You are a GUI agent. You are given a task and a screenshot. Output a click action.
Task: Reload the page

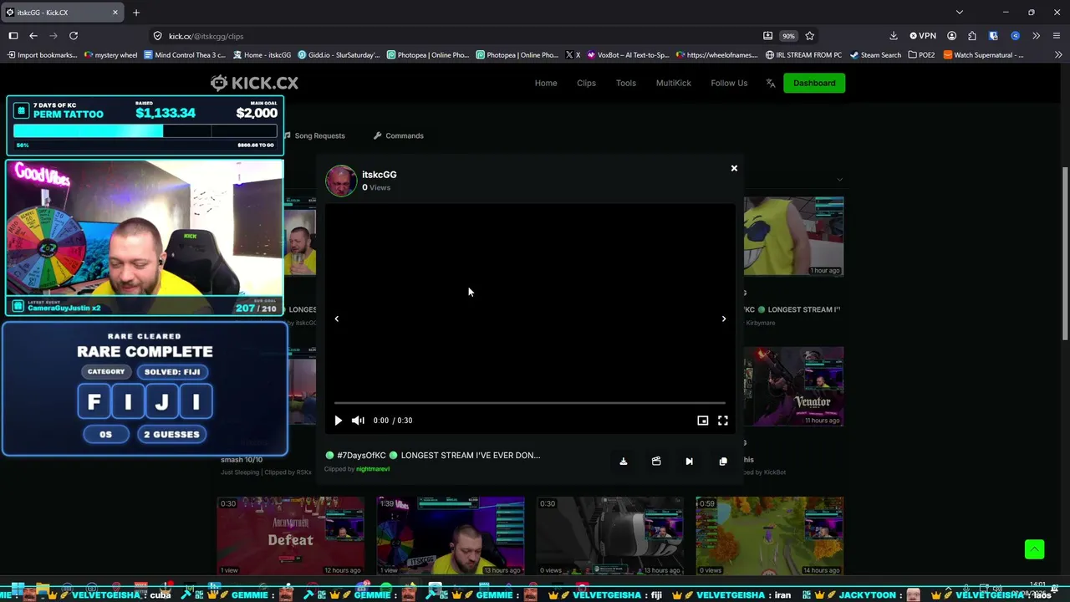click(x=74, y=36)
